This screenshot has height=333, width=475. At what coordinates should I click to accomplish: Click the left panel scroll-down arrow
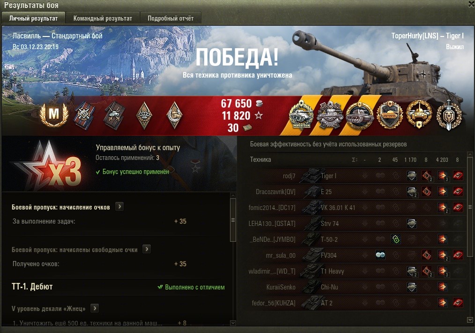[x=233, y=323]
